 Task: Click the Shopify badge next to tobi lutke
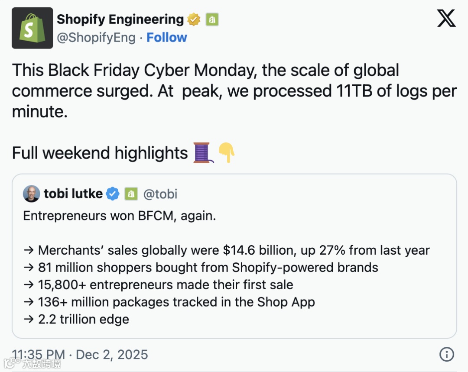pos(131,194)
